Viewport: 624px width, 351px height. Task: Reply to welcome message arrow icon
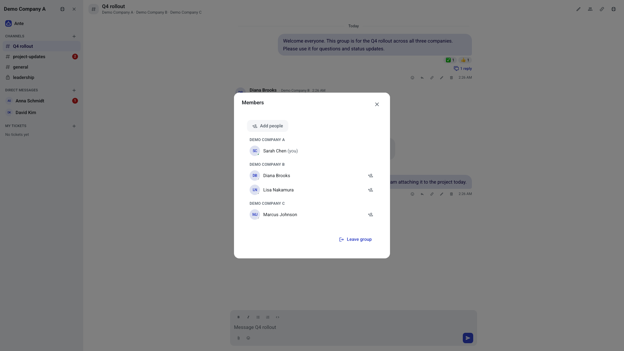point(422,78)
